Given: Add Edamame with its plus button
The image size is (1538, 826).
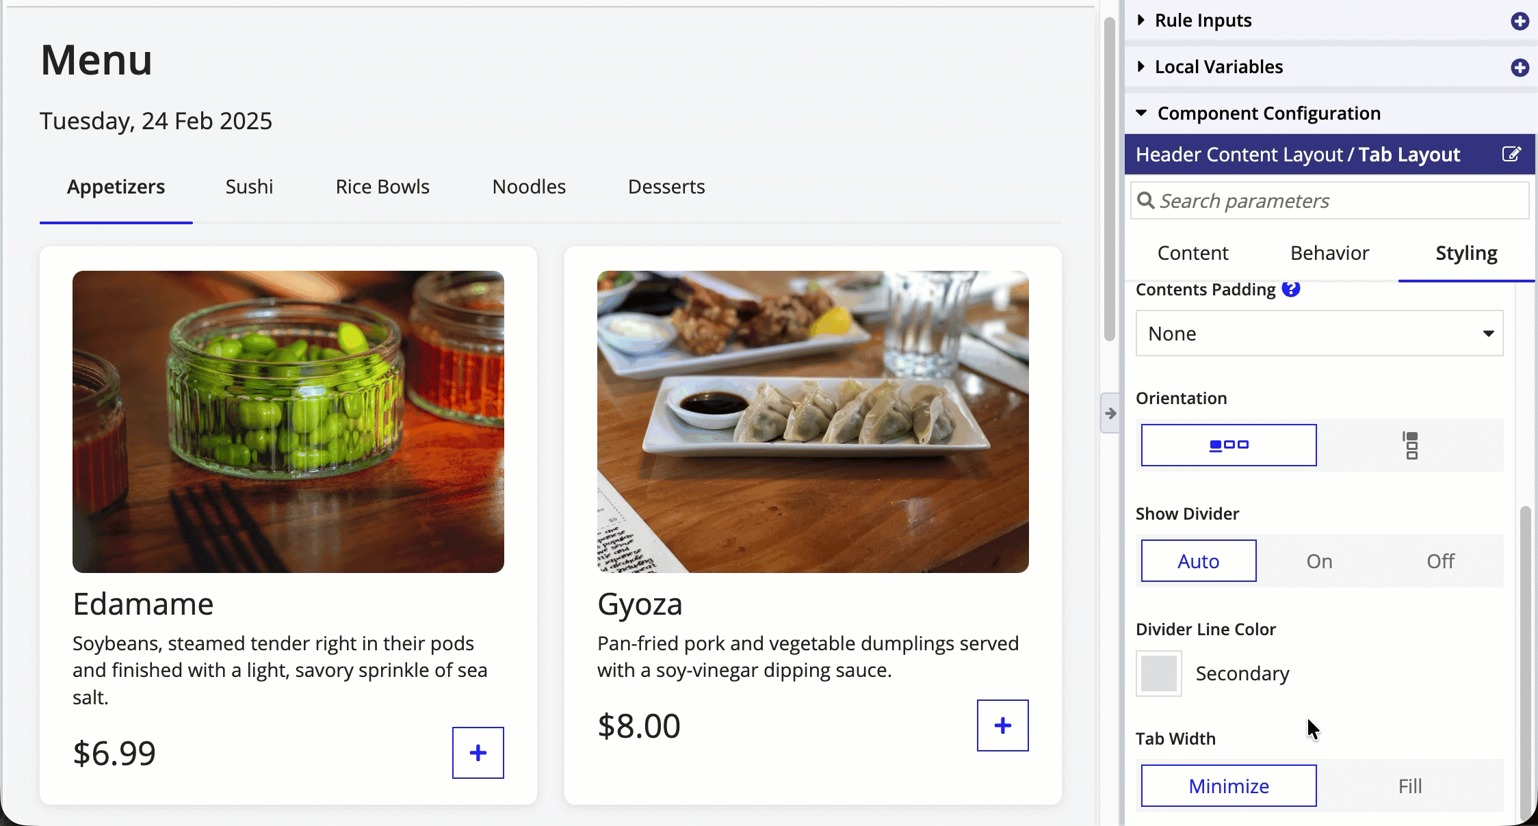Looking at the screenshot, I should point(478,752).
